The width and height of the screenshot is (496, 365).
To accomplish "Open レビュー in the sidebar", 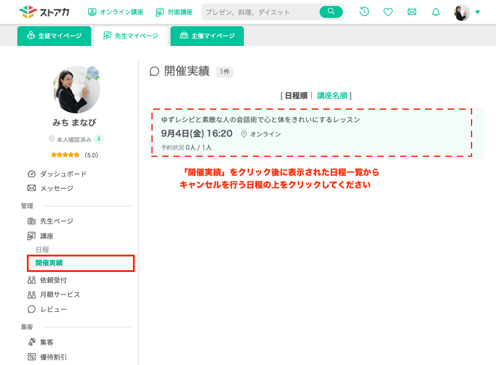I will click(47, 309).
